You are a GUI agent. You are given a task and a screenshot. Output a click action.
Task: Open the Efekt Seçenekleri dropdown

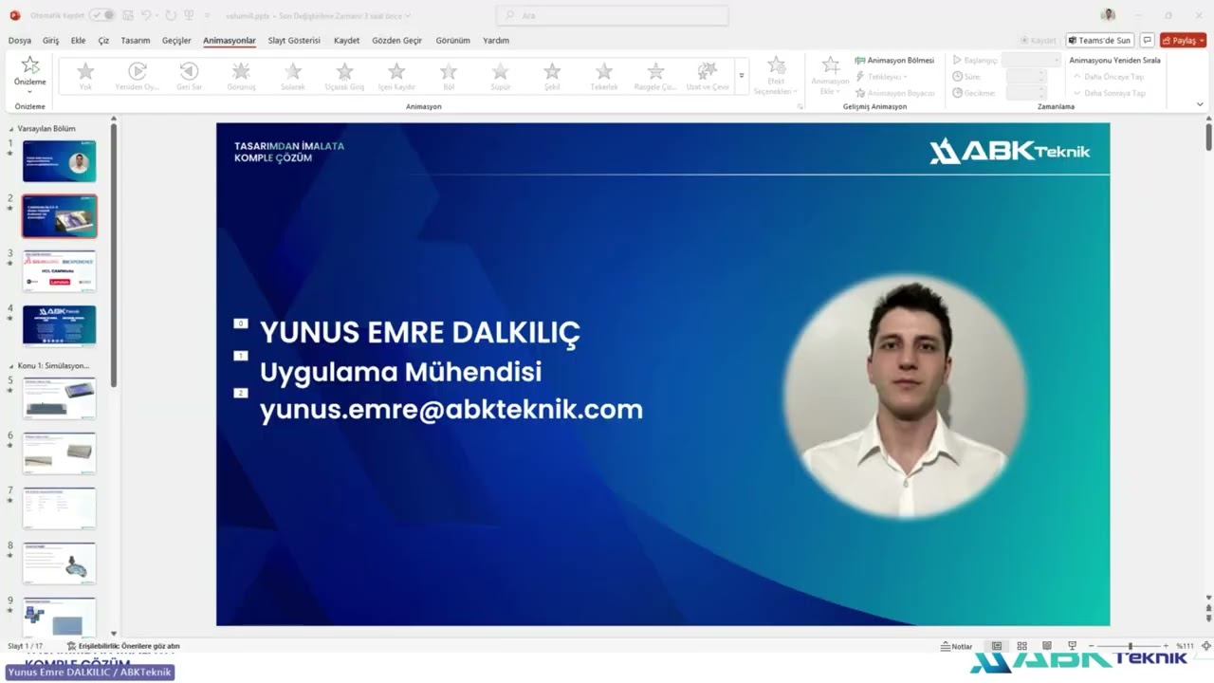[x=776, y=76]
